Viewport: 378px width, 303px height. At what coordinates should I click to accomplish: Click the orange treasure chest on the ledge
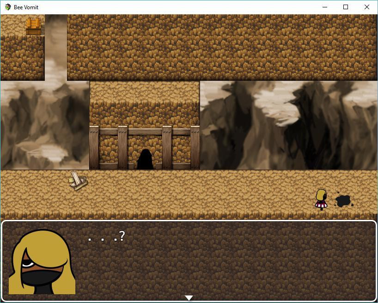coord(33,26)
